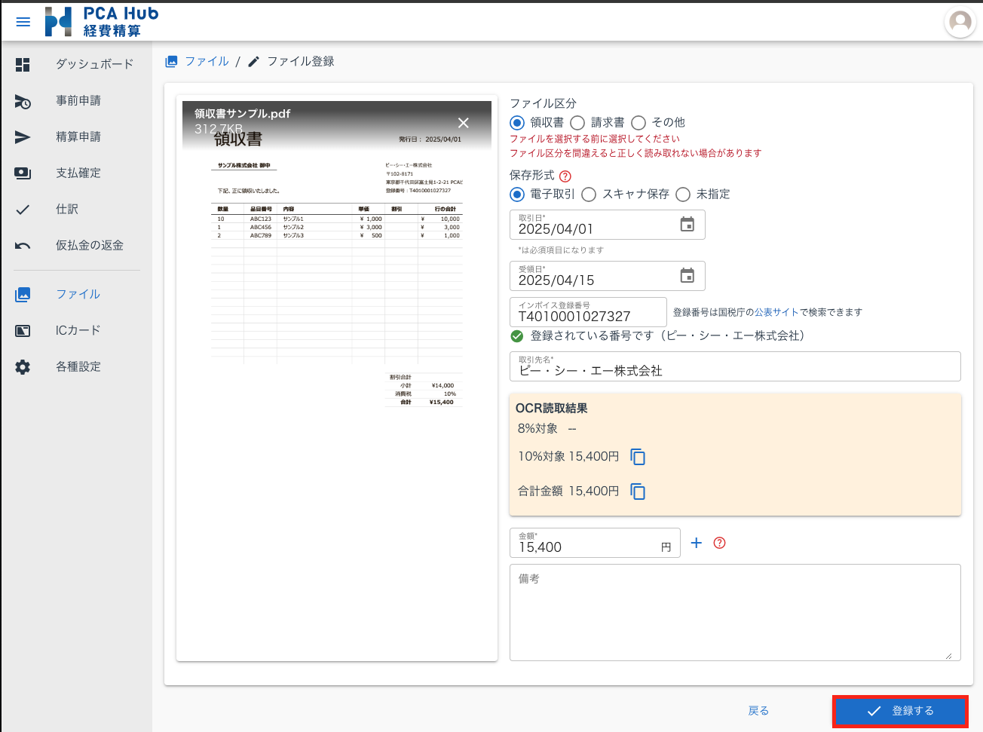983x732 pixels.
Task: Set storage format to 未指定
Action: (x=683, y=194)
